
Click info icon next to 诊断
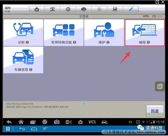click(x=27, y=42)
